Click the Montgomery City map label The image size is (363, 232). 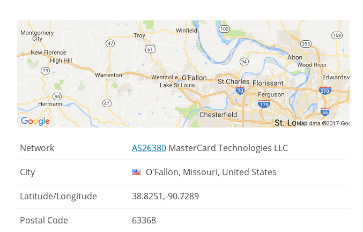(37, 35)
